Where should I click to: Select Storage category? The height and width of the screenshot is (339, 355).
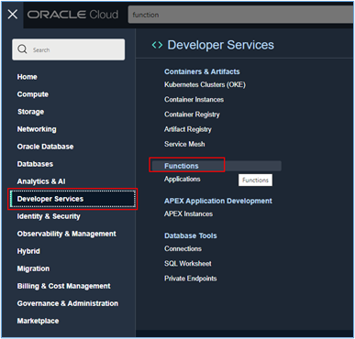pos(30,112)
